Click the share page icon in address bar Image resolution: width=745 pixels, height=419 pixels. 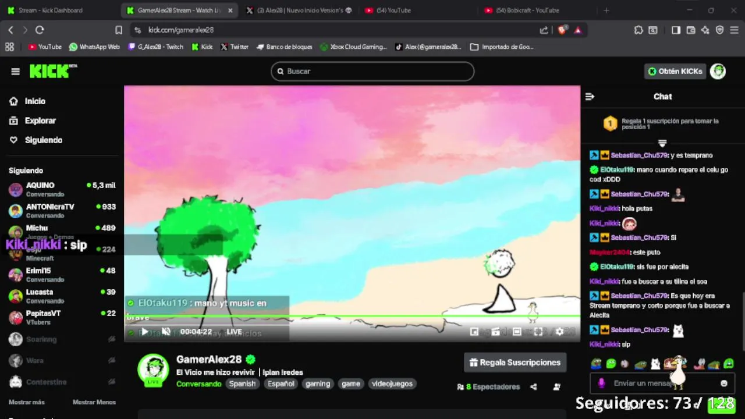(544, 30)
